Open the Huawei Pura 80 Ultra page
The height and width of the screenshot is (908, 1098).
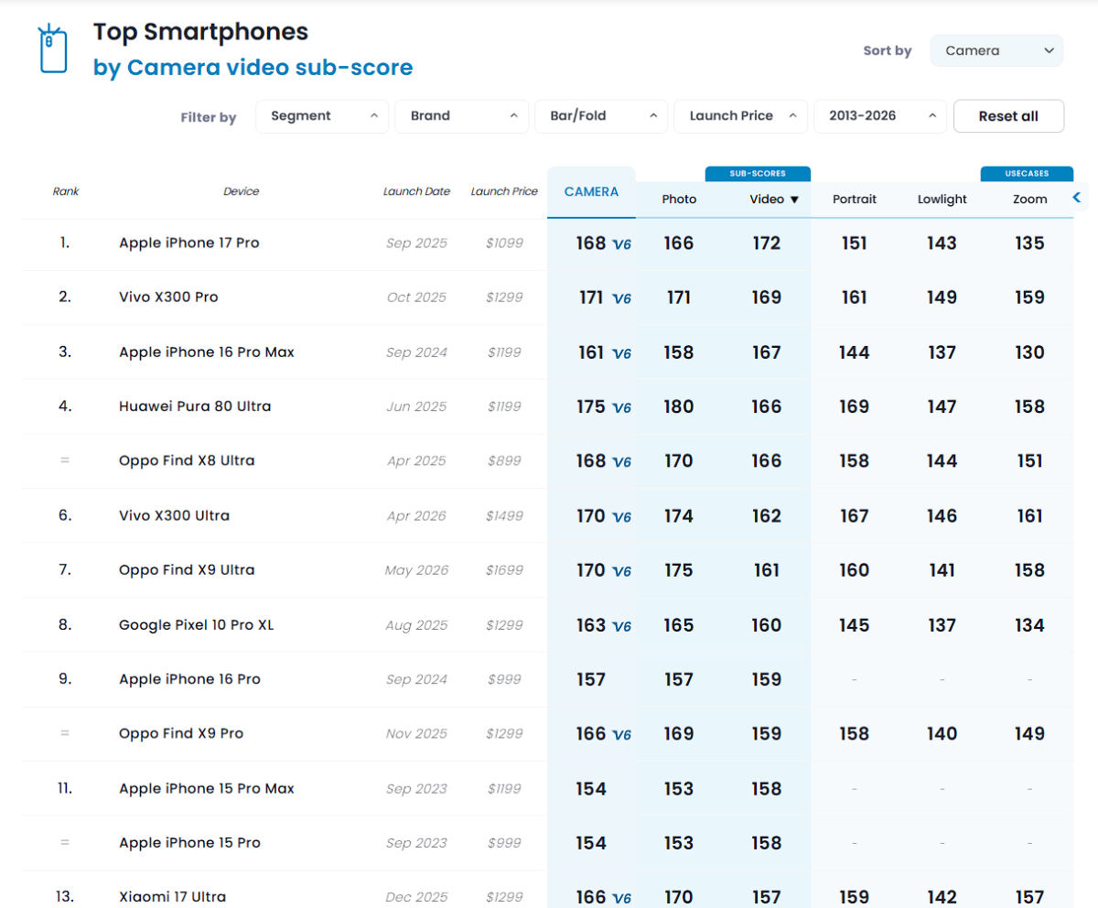click(x=195, y=406)
